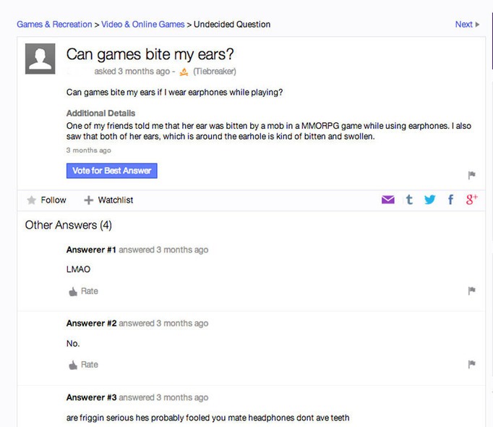Screen dimensions: 493x427
Task: Go to Next question
Action: [466, 24]
